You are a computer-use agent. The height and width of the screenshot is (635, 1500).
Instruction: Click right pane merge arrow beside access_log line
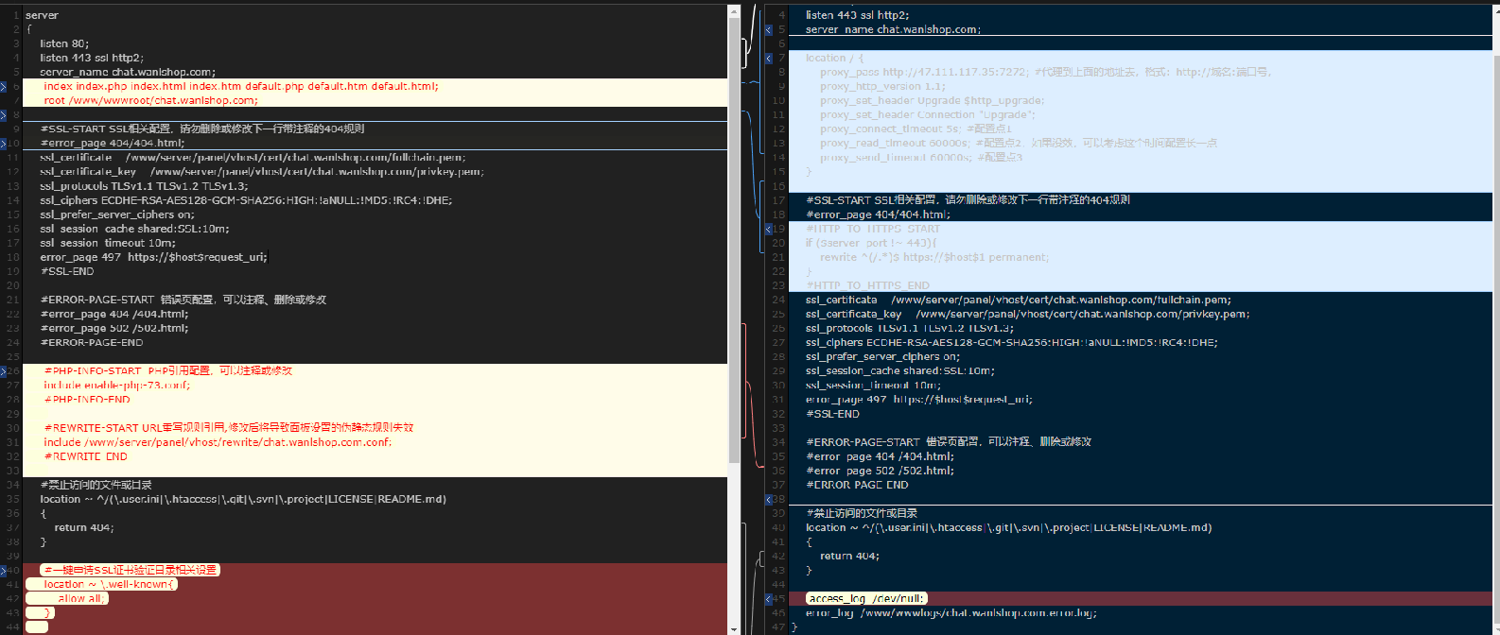click(x=769, y=599)
